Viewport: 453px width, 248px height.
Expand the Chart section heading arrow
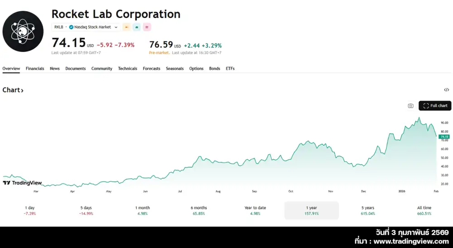(x=22, y=91)
